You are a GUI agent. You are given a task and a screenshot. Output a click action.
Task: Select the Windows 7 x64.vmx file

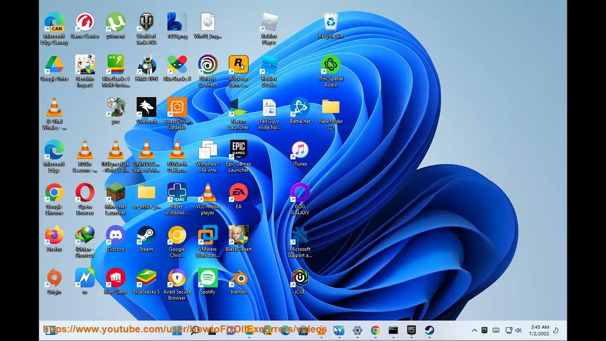point(207,157)
